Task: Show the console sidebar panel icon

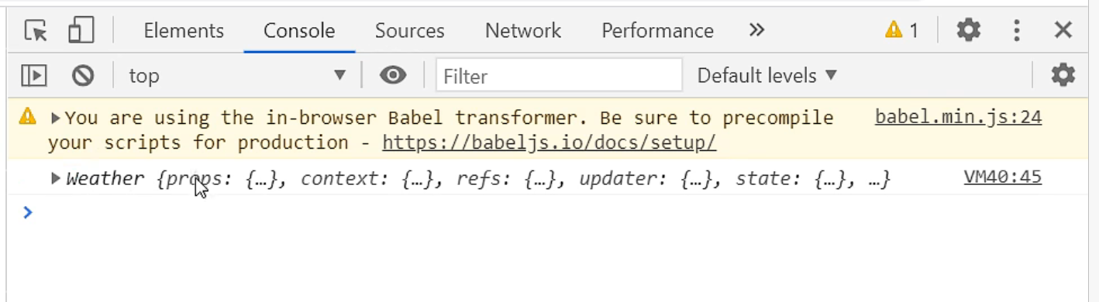Action: (x=34, y=75)
